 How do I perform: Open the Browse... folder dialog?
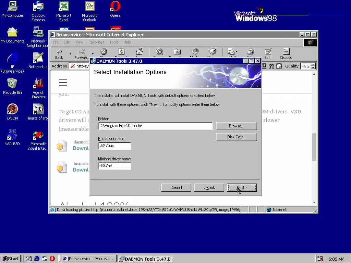pyautogui.click(x=236, y=126)
